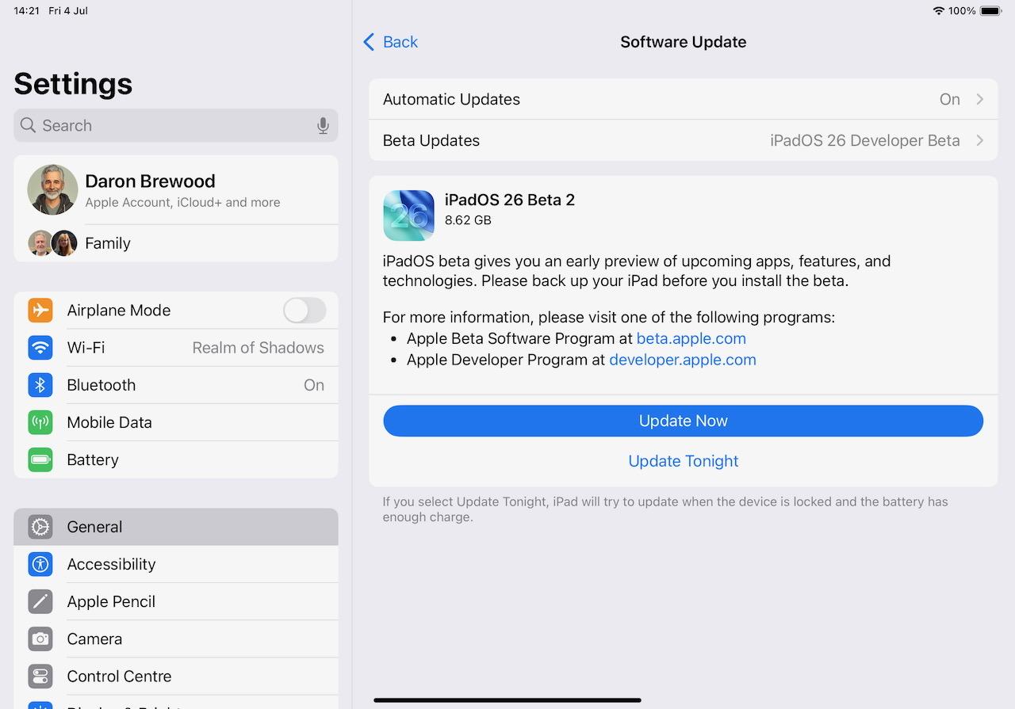Go back using the Back chevron
The width and height of the screenshot is (1015, 709).
click(369, 42)
